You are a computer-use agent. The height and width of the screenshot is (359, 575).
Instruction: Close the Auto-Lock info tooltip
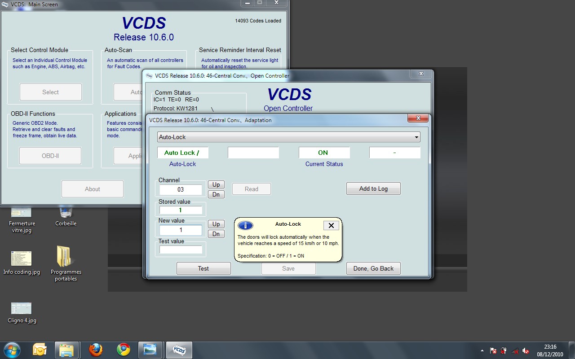331,225
